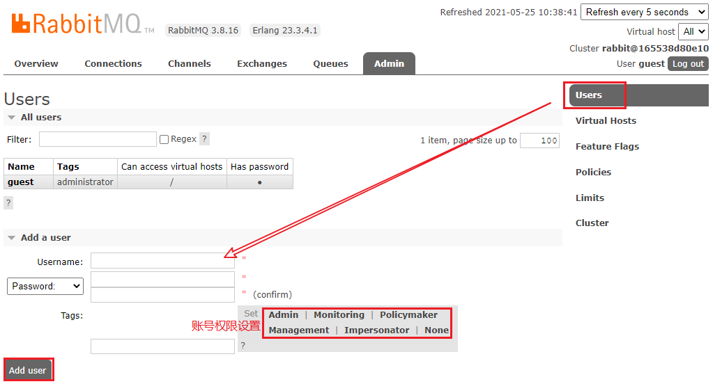Screen dimensions: 722x384
Task: Set the Policymaker tag
Action: pos(408,315)
